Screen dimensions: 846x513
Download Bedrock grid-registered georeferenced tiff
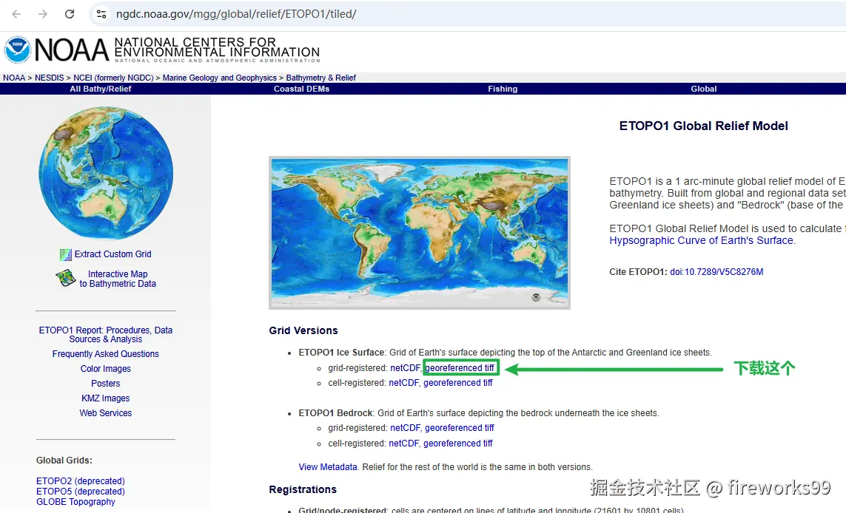[460, 428]
